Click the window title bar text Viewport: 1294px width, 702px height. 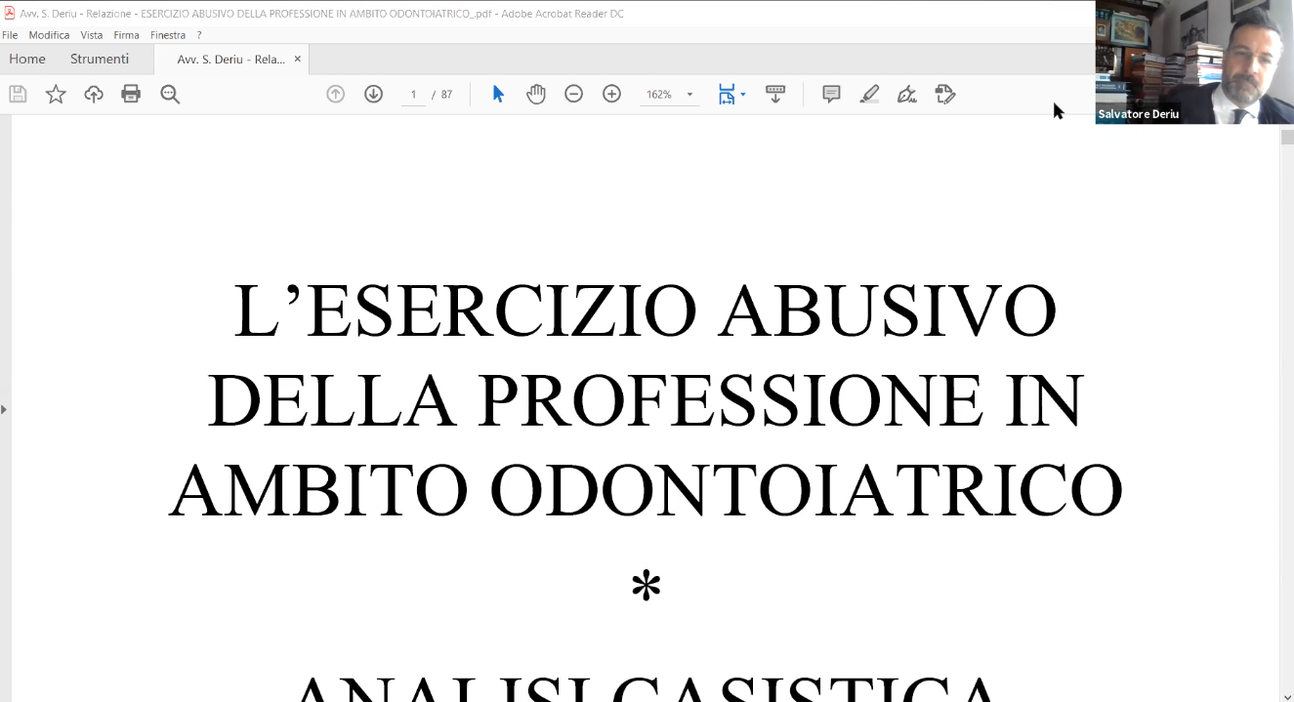322,14
